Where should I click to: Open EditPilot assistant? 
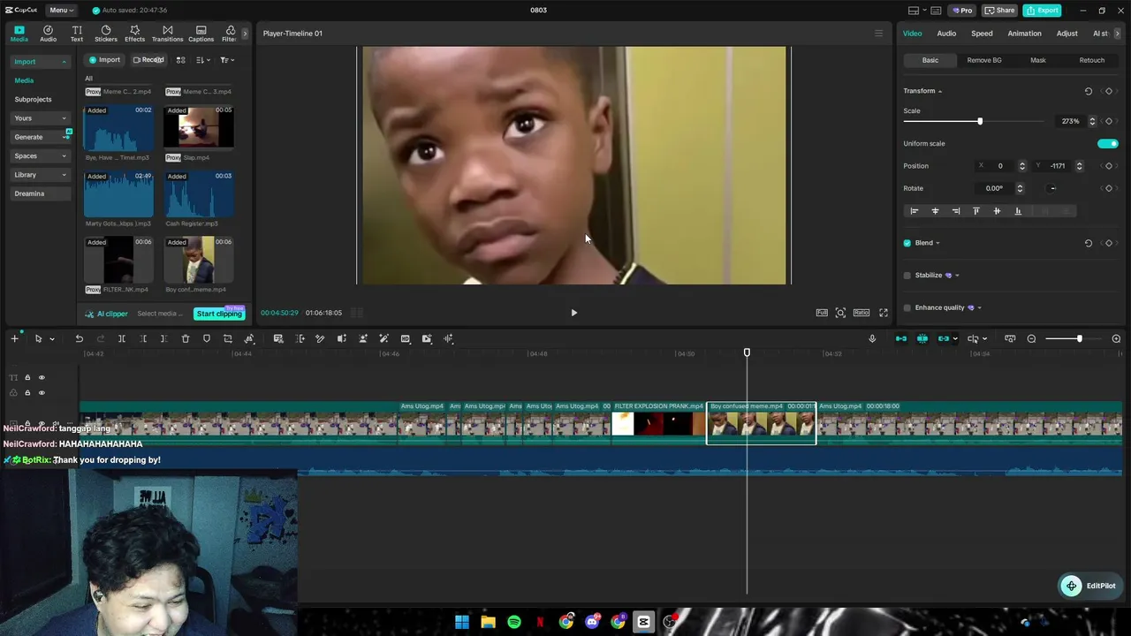[x=1089, y=586]
